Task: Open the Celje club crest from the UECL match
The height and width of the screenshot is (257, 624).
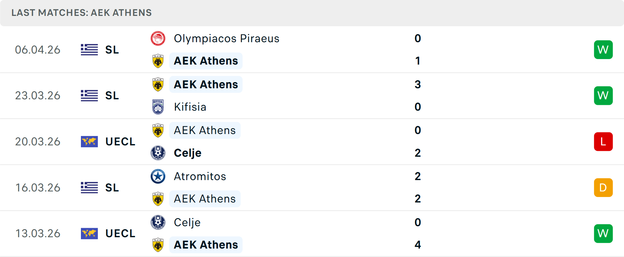Action: [158, 153]
